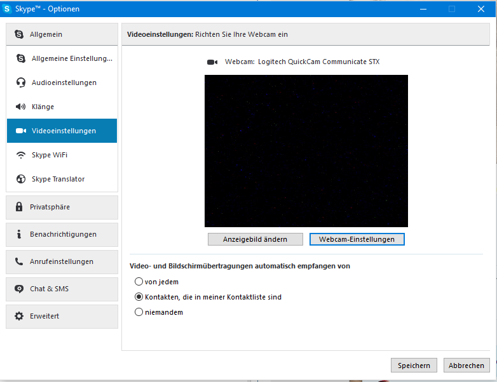Click the Skype logo in the title bar
This screenshot has height=382, width=497.
[x=6, y=8]
